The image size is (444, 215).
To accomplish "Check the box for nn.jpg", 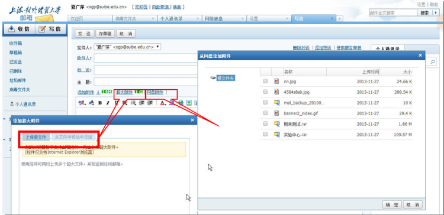I will point(265,81).
